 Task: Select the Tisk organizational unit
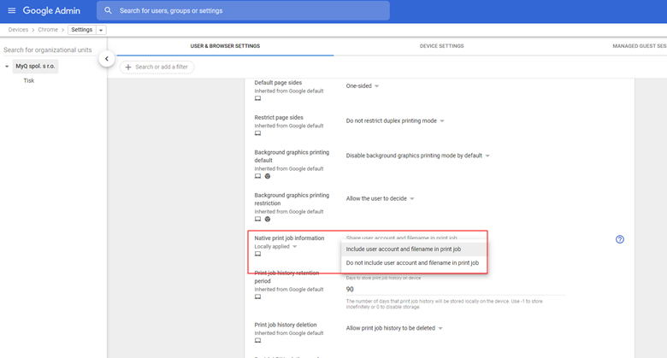pos(29,80)
